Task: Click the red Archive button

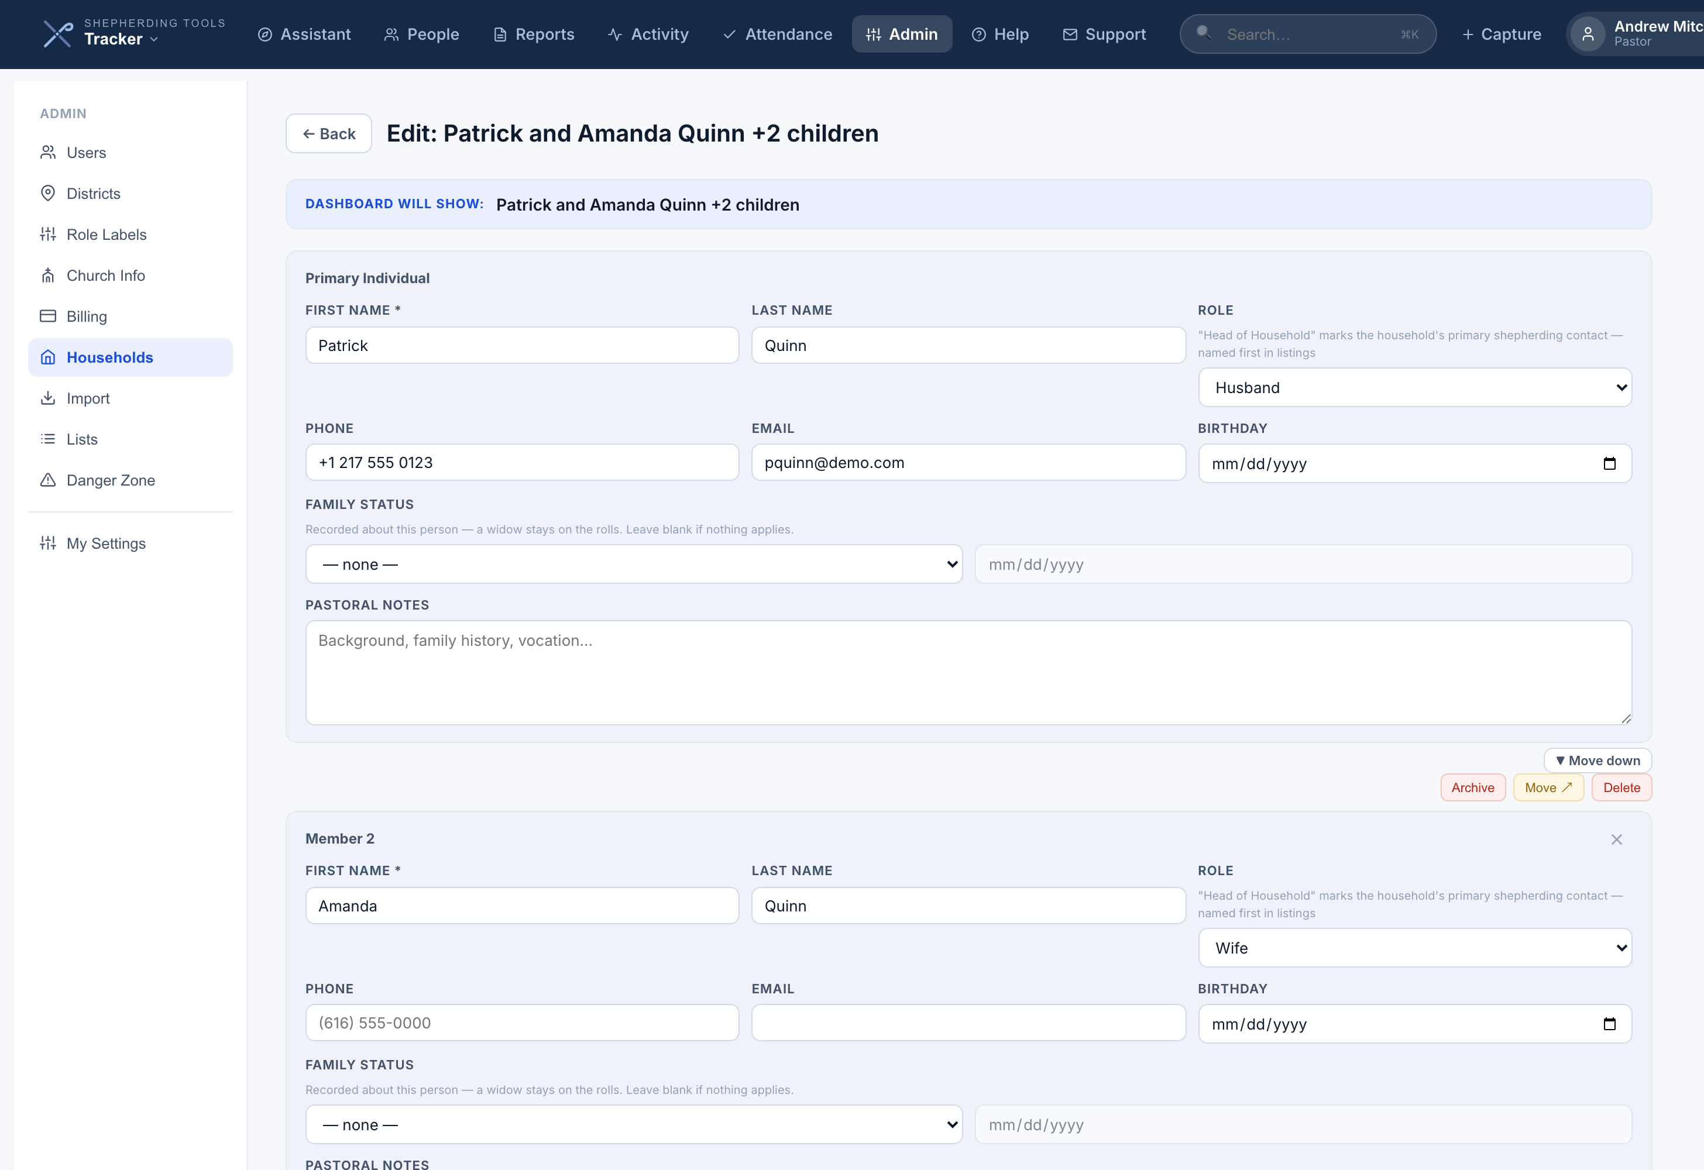Action: coord(1472,788)
